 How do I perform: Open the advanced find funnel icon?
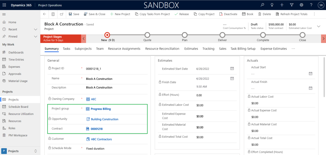(292, 5)
